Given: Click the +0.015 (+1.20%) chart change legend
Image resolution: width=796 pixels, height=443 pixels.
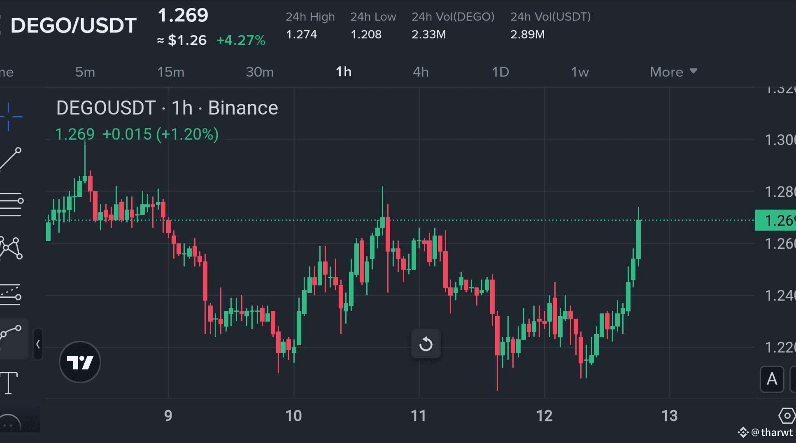Looking at the screenshot, I should point(160,134).
